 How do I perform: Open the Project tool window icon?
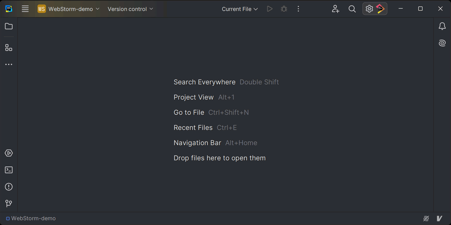point(8,26)
